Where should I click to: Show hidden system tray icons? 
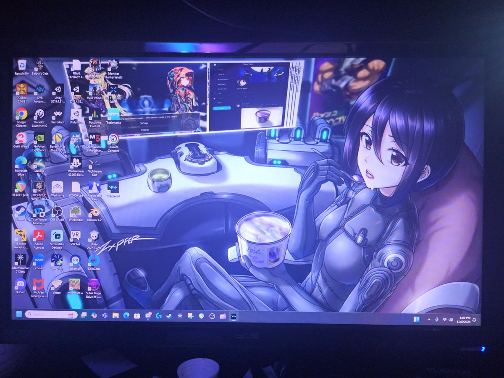point(429,320)
